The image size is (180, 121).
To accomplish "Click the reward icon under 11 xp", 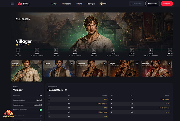I will coord(31,55).
